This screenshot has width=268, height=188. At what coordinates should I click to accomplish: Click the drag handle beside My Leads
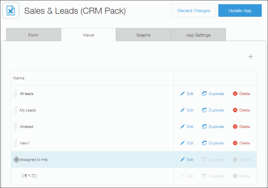15,110
